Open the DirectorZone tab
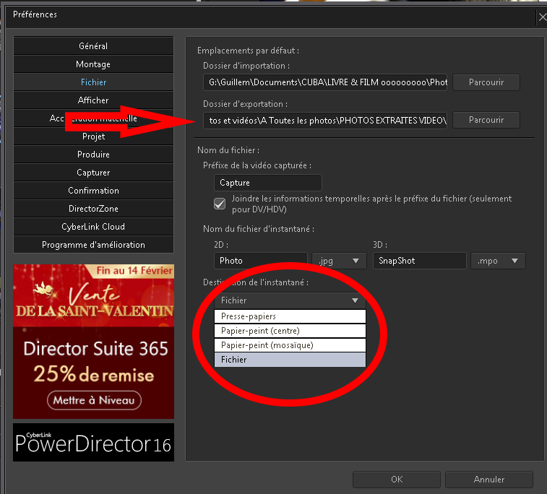Viewport: 547px width, 494px height. tap(93, 209)
